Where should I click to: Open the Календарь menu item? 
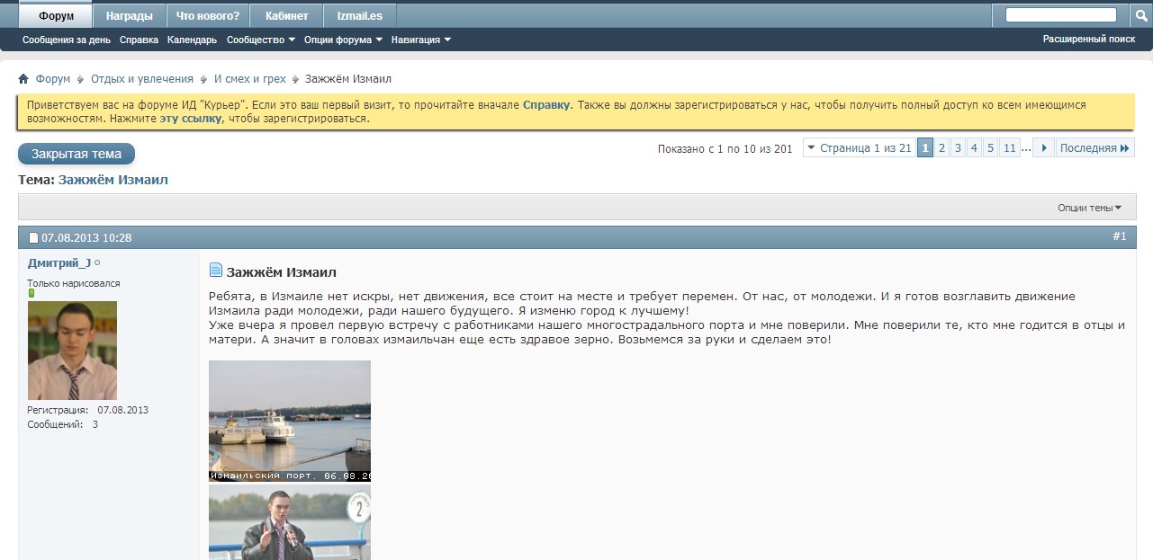pos(192,40)
